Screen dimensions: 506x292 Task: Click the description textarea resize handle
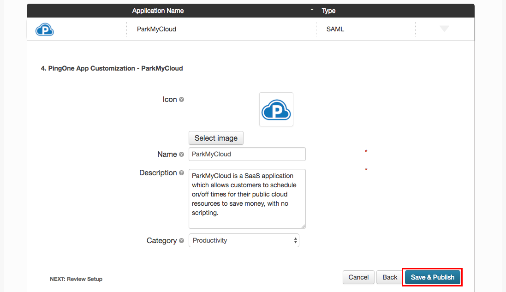[x=304, y=226]
